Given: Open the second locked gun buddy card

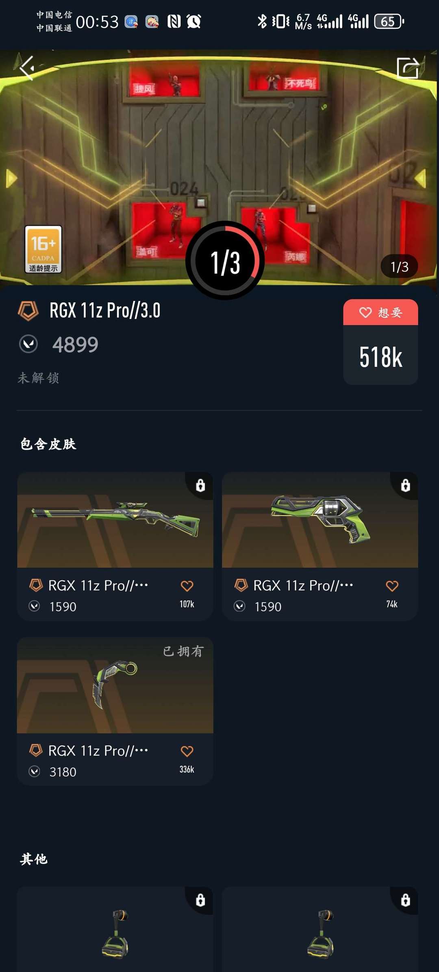Looking at the screenshot, I should [320, 929].
